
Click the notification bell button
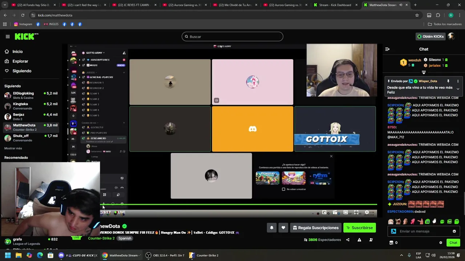pos(271,228)
